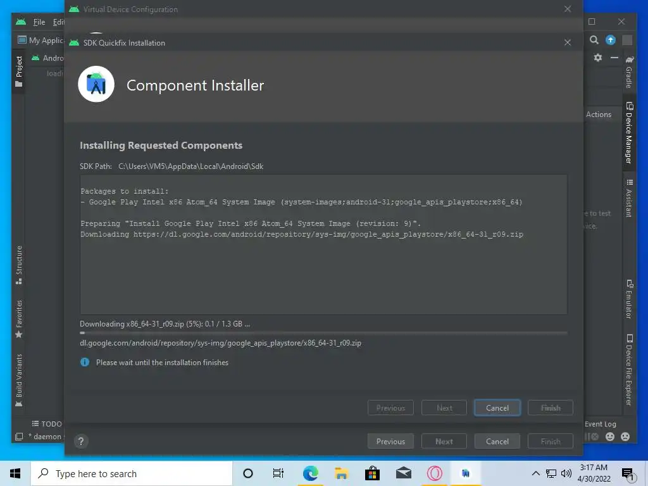The width and height of the screenshot is (648, 486).
Task: Open the Favorites tool window tab
Action: click(18, 319)
